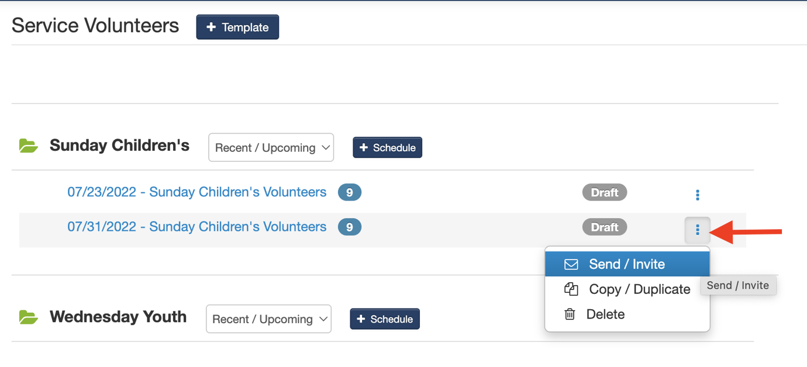Click the Draft badge on the 07/31/2022 schedule
Viewport: 807px width, 367px height.
[605, 227]
